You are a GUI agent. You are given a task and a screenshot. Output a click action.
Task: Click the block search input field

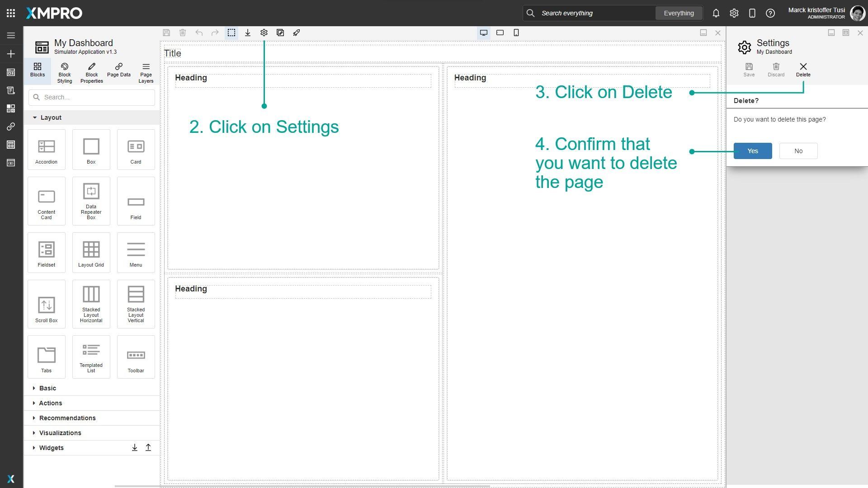point(90,97)
